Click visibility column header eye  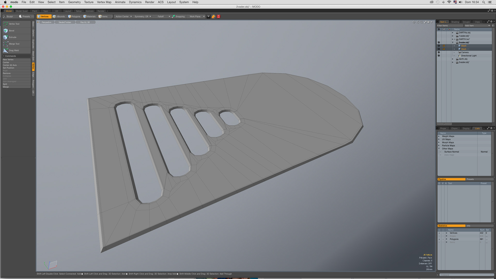point(439,29)
